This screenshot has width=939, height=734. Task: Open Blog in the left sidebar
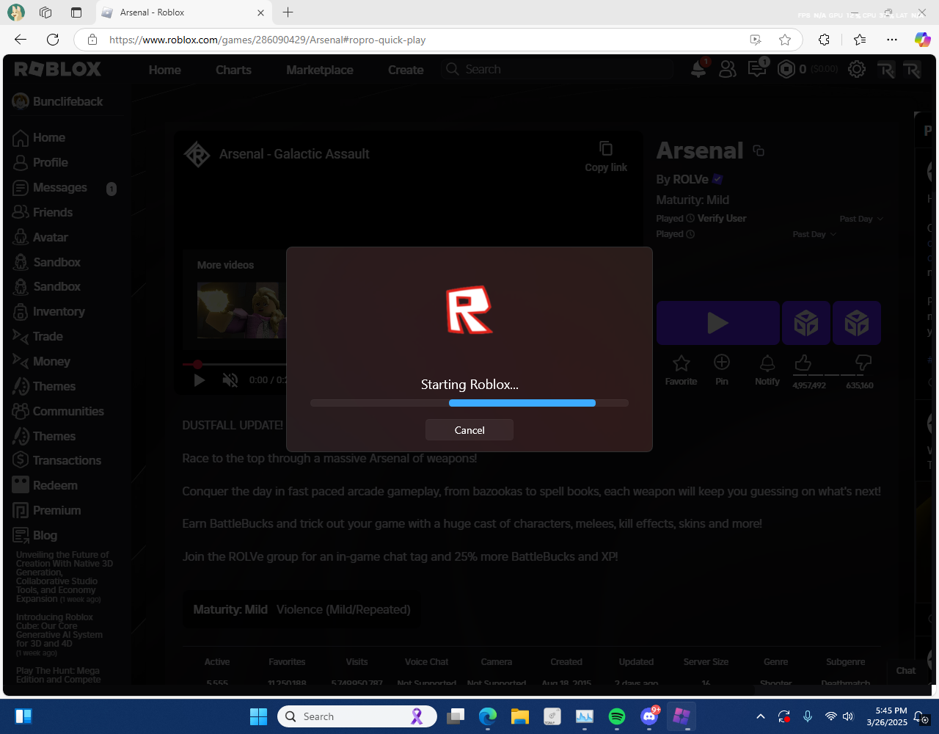point(35,535)
